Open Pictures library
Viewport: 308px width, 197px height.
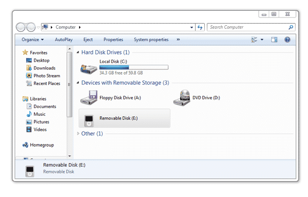[x=41, y=121]
